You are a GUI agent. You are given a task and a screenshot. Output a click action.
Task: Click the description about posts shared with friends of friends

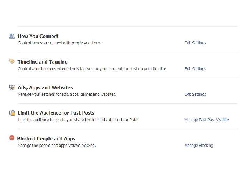click(x=78, y=120)
